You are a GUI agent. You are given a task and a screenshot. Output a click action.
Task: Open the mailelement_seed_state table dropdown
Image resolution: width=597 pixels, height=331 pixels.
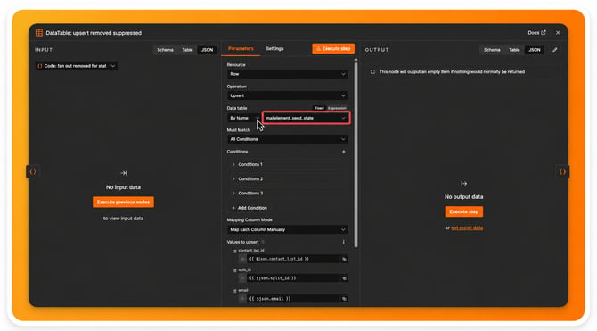pyautogui.click(x=307, y=118)
